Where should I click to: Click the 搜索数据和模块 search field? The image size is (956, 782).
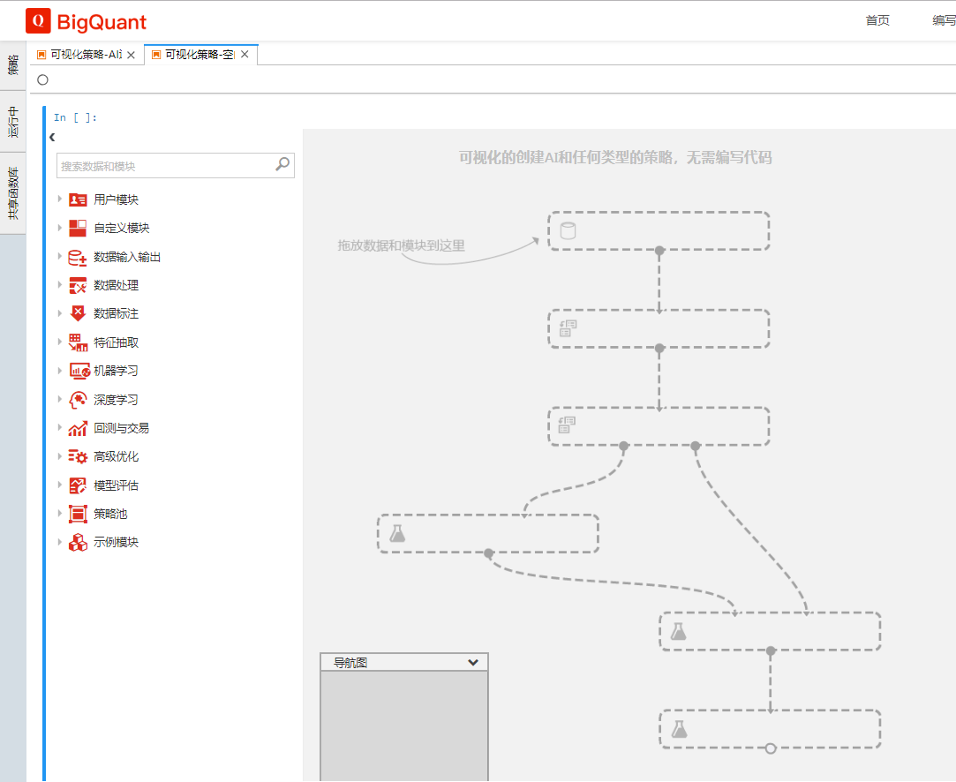tap(166, 166)
